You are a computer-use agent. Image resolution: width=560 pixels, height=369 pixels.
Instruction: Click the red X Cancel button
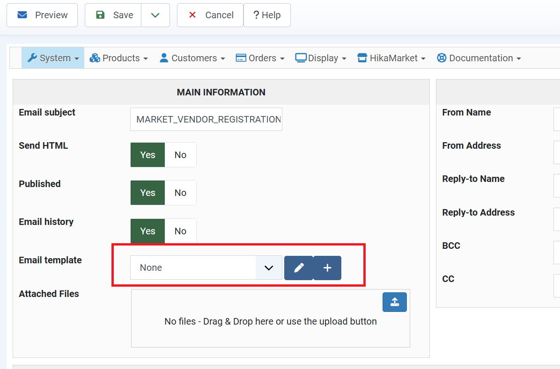pyautogui.click(x=210, y=15)
